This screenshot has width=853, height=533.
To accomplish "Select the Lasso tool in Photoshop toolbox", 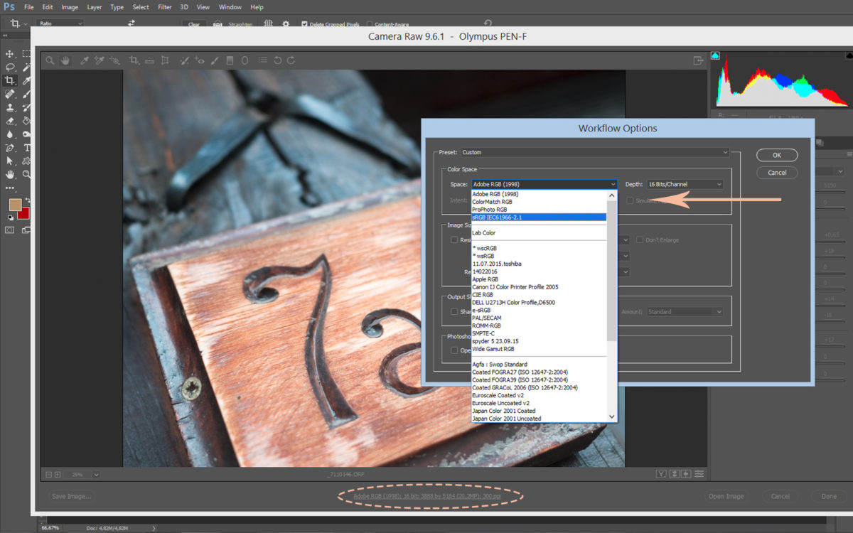I will (10, 68).
